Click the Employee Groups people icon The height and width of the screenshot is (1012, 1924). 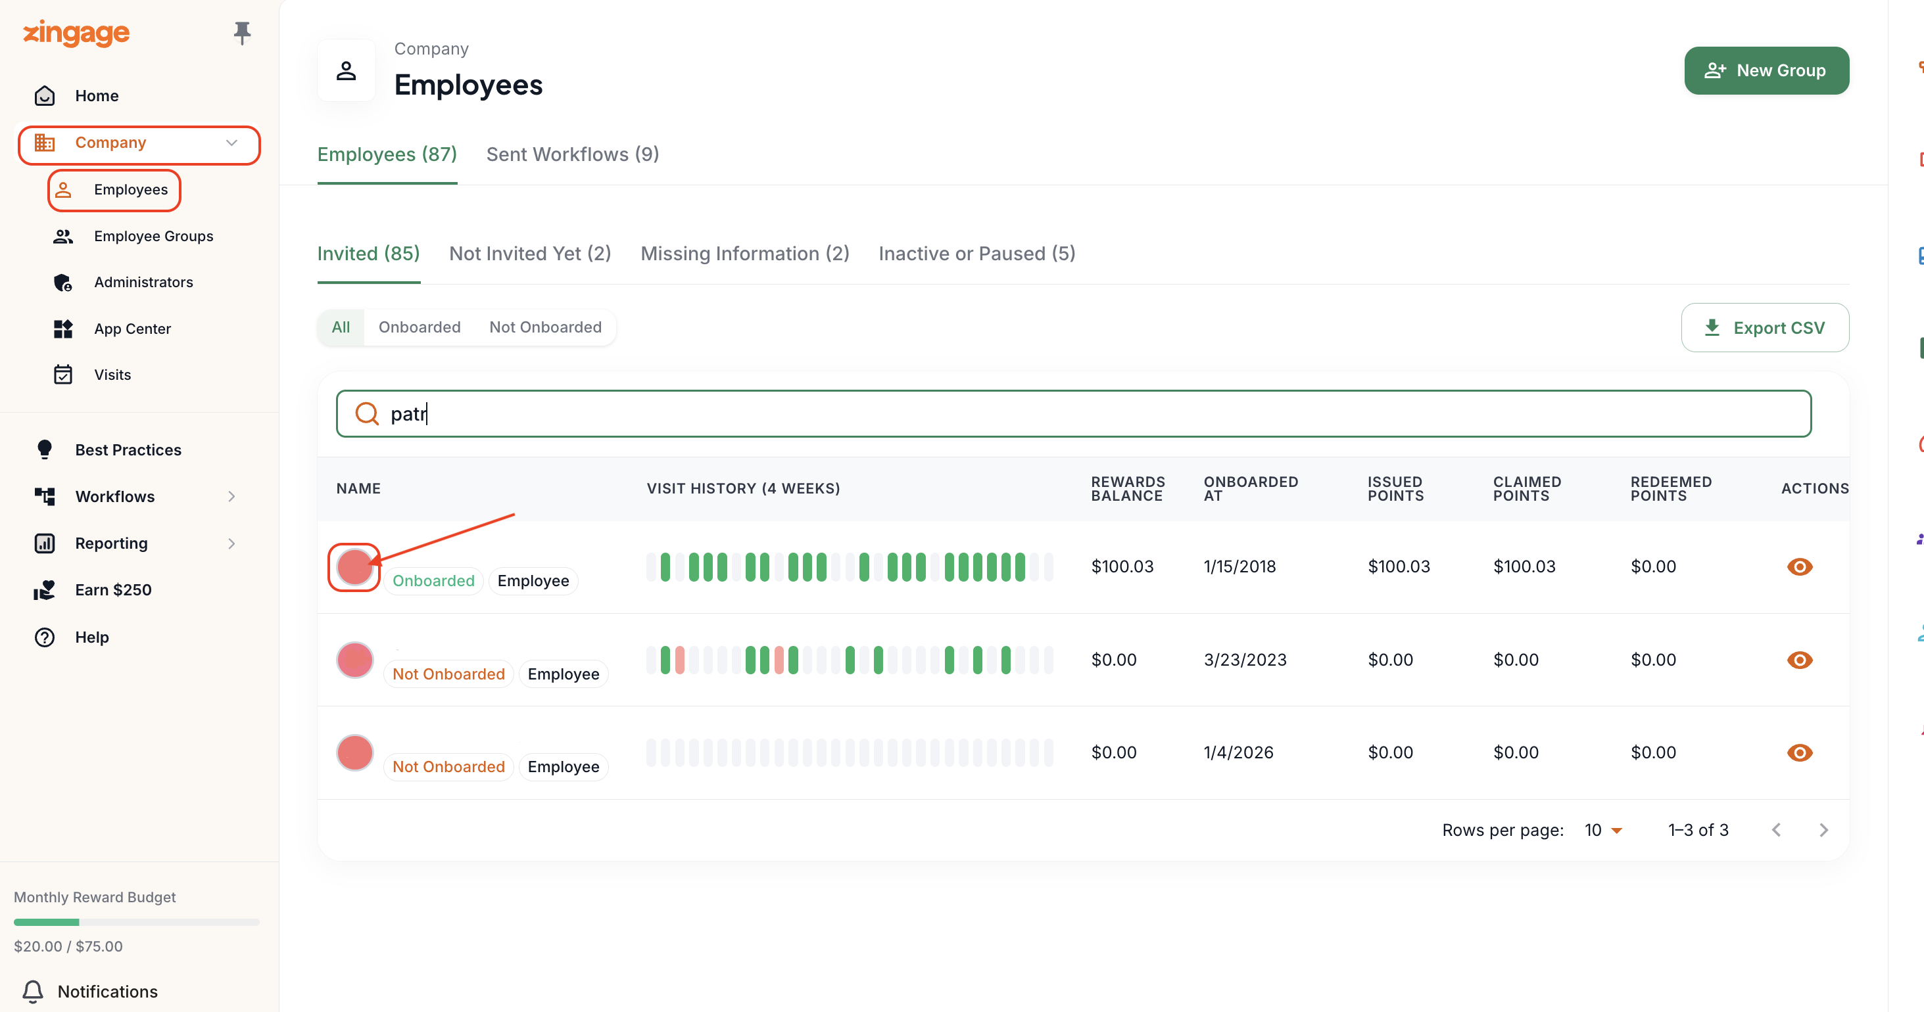[x=64, y=236]
